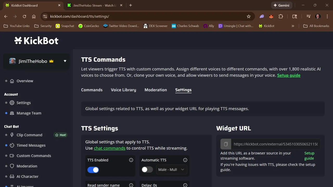Viewport: 333px width, 187px height.
Task: Click the KickBot logo in header
Action: tap(36, 41)
